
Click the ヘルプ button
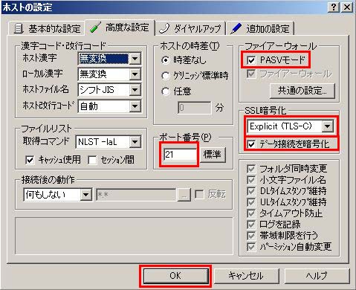click(317, 276)
